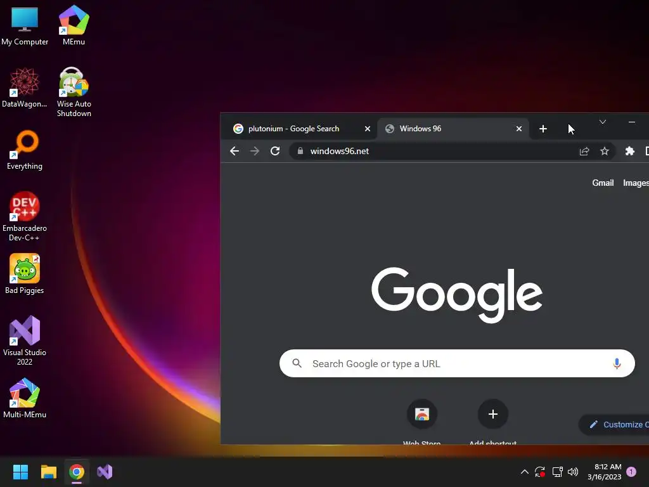This screenshot has height=487, width=649.
Task: Open the My Computer desktop icon
Action: pos(25,25)
